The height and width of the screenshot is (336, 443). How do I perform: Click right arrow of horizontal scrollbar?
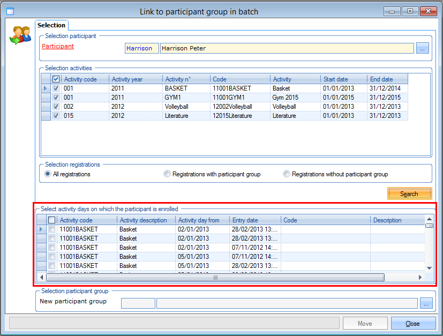pyautogui.click(x=421, y=278)
